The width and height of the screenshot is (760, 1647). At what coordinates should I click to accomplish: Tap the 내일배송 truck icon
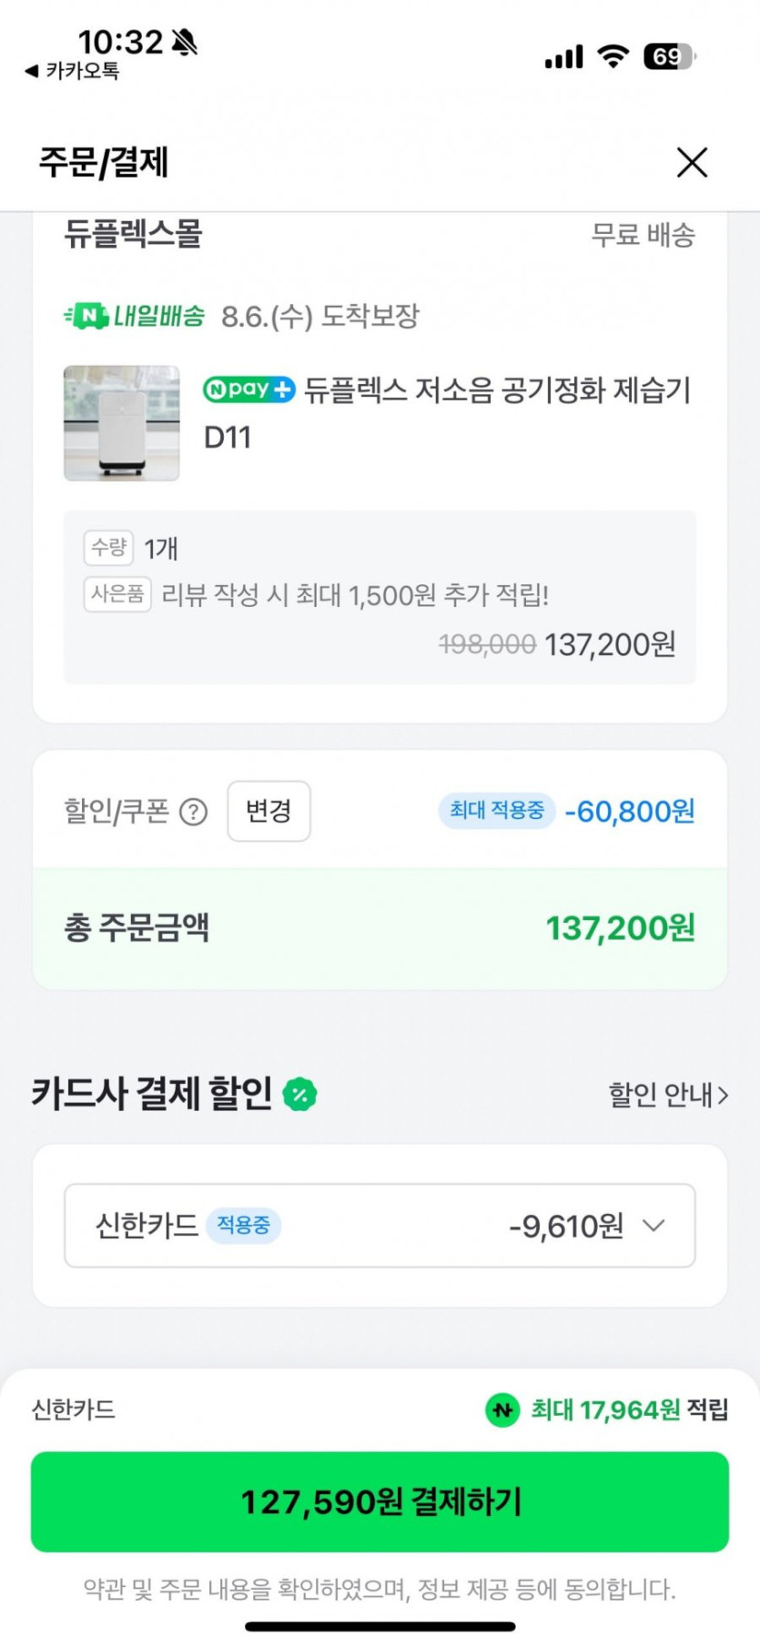pos(88,316)
